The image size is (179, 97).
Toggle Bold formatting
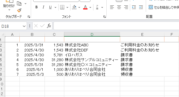pyautogui.click(x=36, y=7)
